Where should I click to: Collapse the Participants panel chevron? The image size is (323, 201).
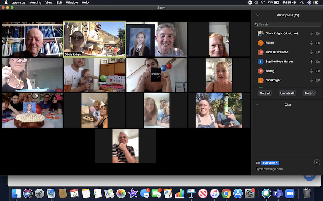click(257, 15)
